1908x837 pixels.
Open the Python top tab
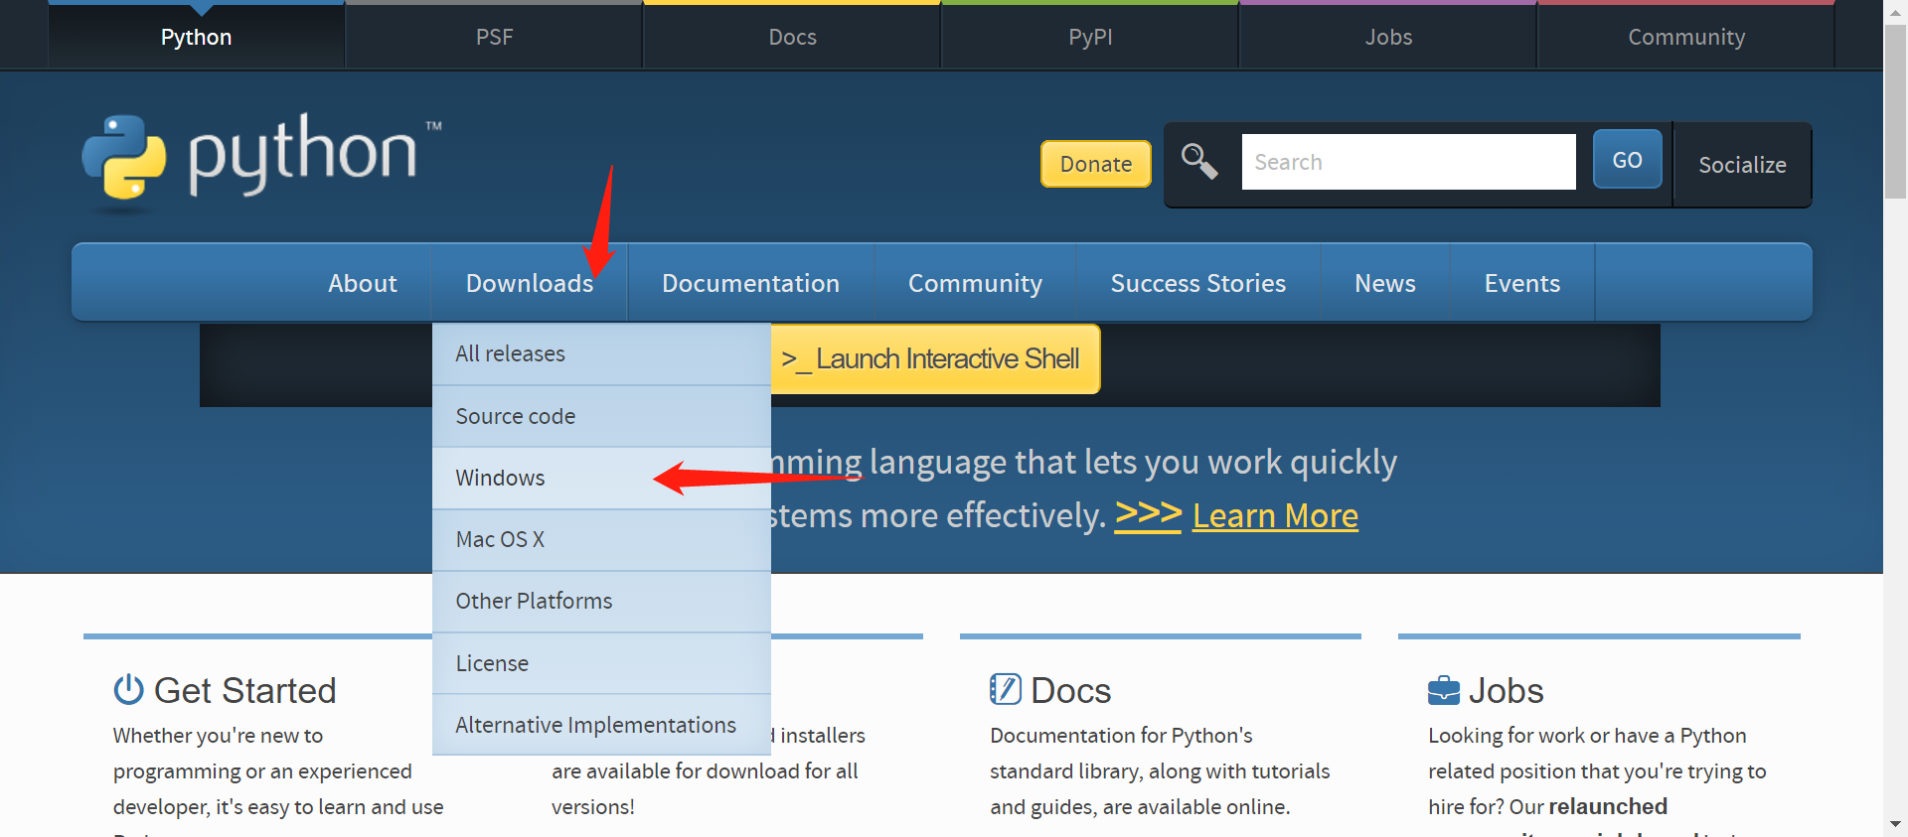click(197, 37)
